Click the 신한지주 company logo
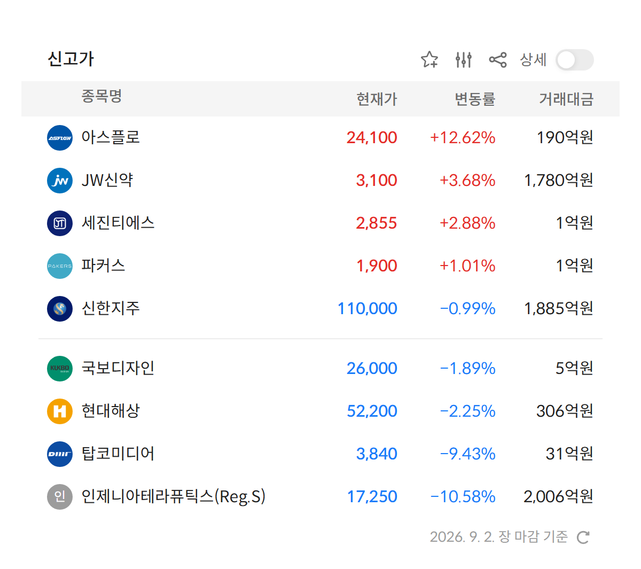 [60, 309]
